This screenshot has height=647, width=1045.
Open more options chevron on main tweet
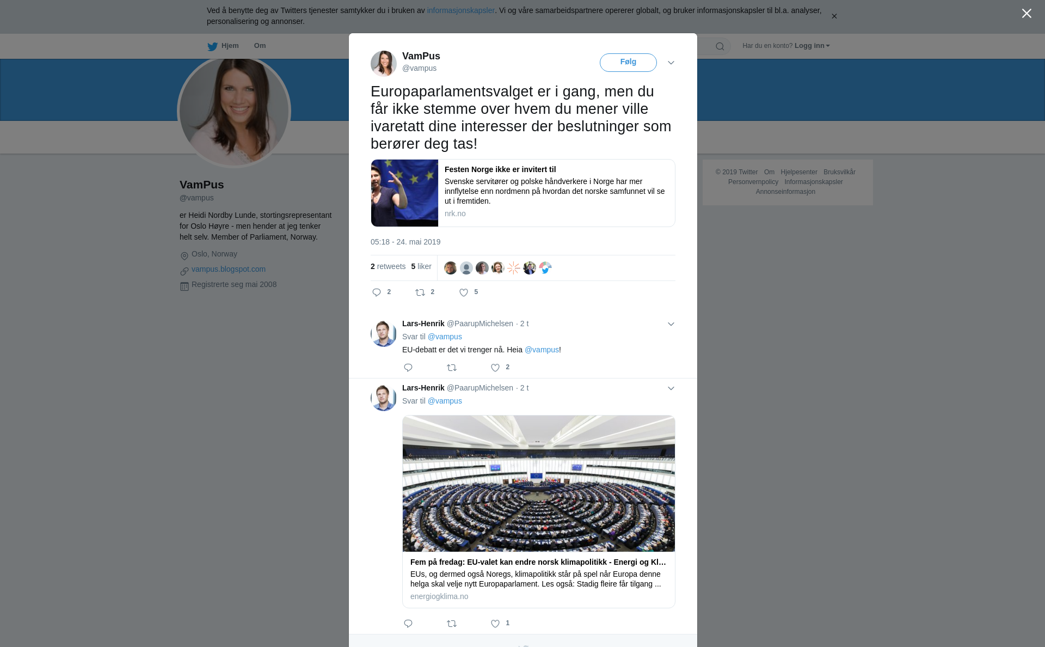[671, 63]
